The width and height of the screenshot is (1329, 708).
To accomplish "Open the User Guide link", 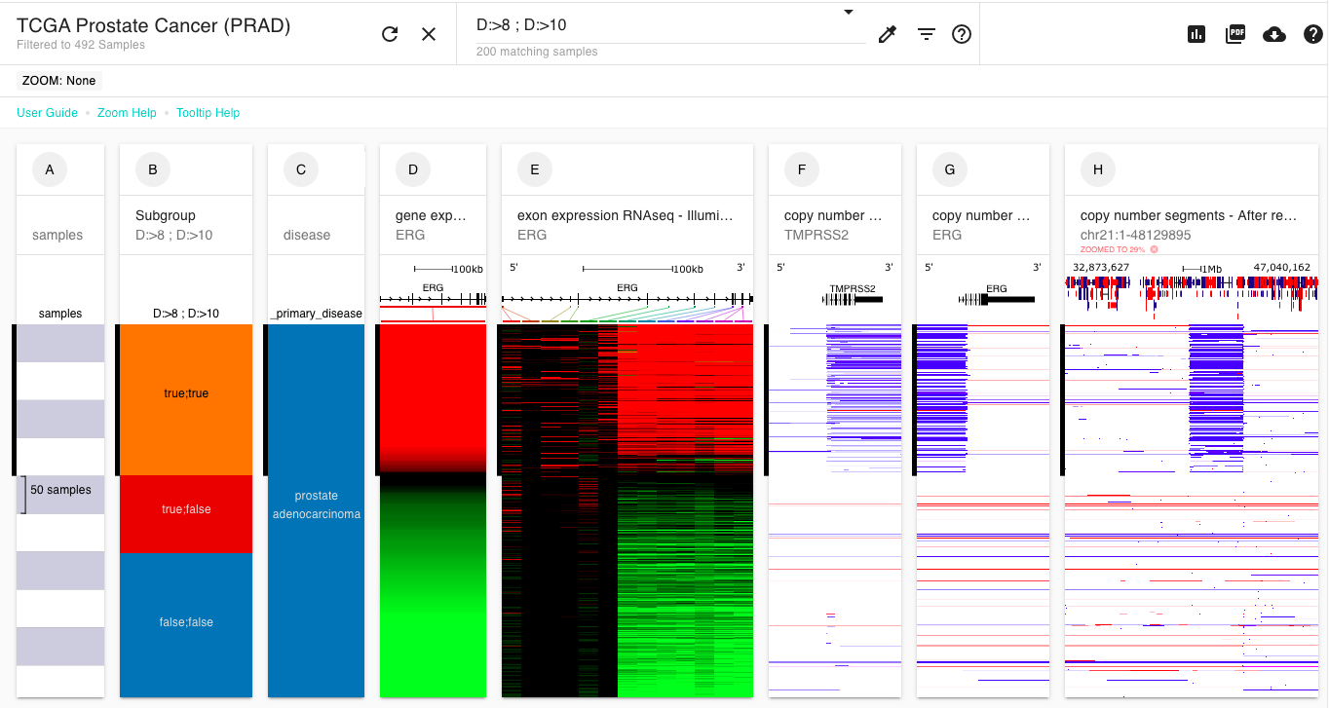I will click(x=47, y=113).
